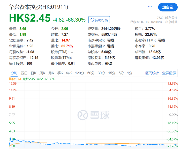Viewport: 181px width, 149px height.
Task: Open the 15分 chart tab
Action: tap(112, 73)
